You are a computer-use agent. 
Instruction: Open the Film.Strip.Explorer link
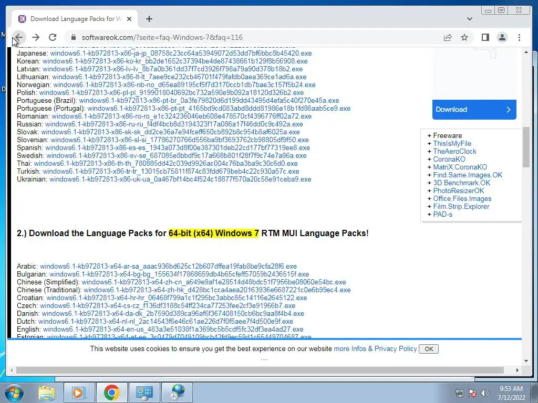[x=461, y=207]
